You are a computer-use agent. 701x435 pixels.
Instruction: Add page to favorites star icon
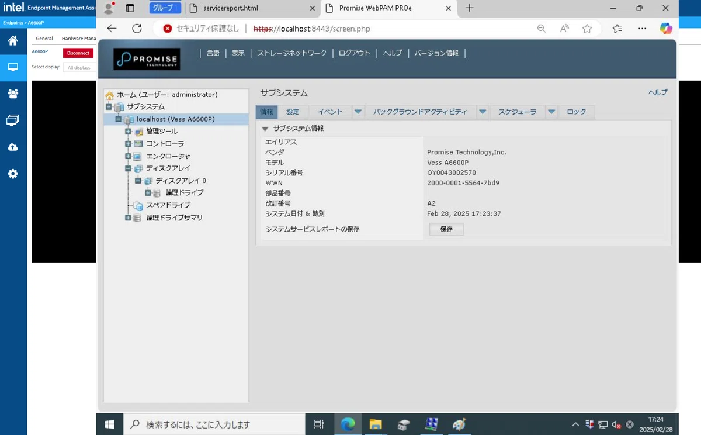[587, 29]
